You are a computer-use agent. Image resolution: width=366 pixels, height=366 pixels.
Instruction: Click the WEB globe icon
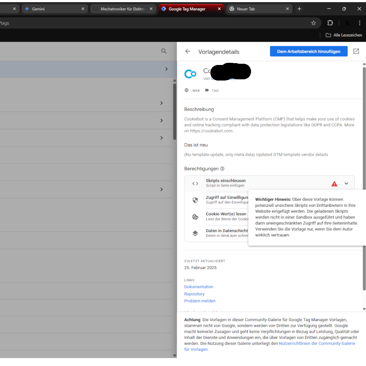(x=187, y=90)
